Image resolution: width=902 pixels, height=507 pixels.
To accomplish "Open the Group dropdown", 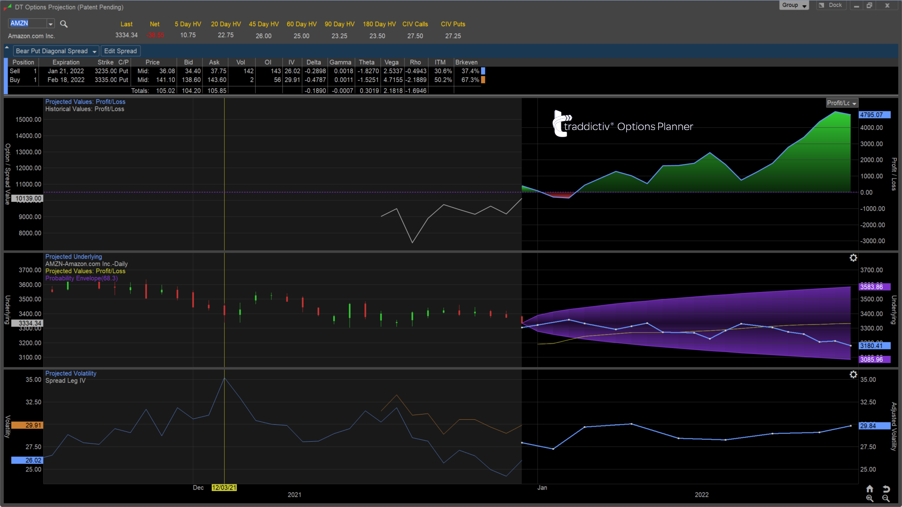I will point(794,5).
